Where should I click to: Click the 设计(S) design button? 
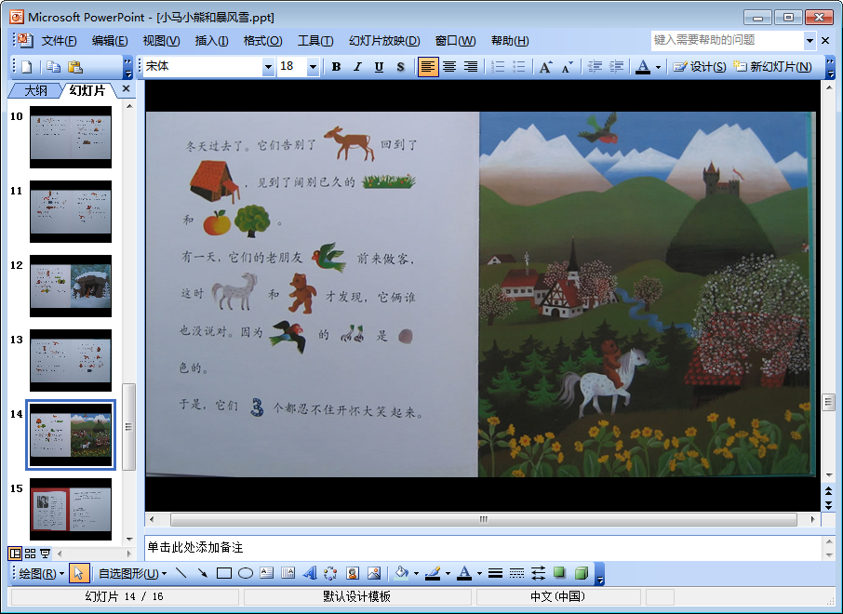(700, 67)
